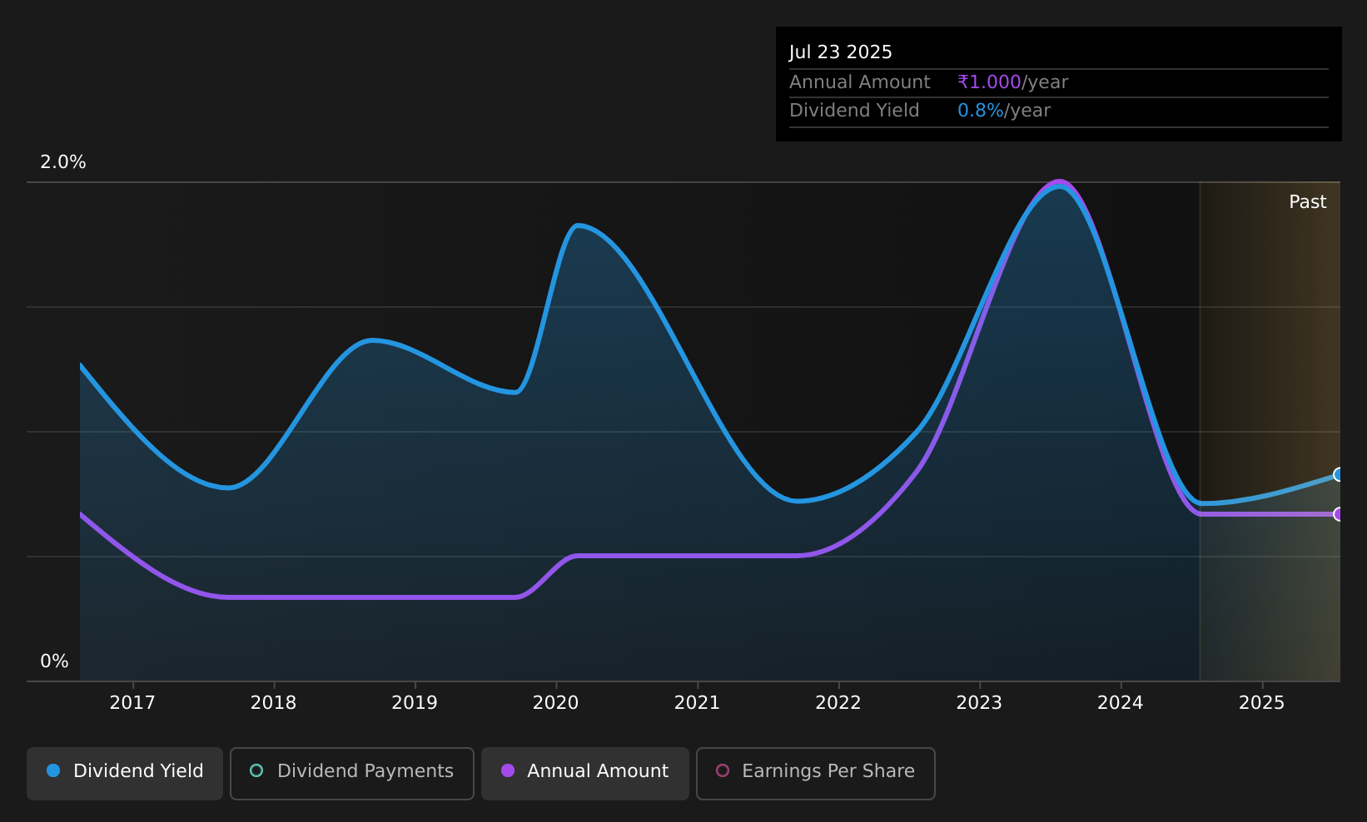Toggle the Dividend Yield legend button
1367x822 pixels.
pos(125,774)
